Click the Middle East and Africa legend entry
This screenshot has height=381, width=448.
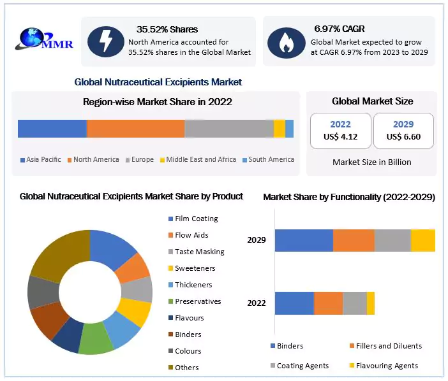(x=197, y=159)
